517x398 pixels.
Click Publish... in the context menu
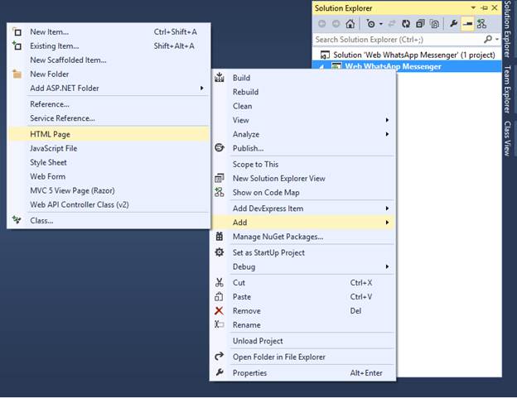[x=302, y=148]
